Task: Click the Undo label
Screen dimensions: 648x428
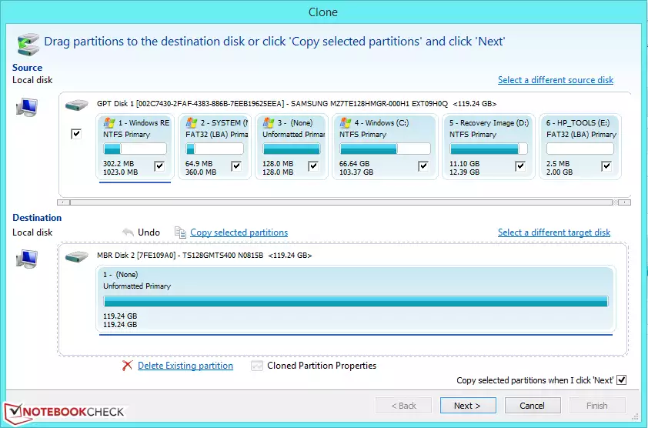Action: pyautogui.click(x=149, y=232)
